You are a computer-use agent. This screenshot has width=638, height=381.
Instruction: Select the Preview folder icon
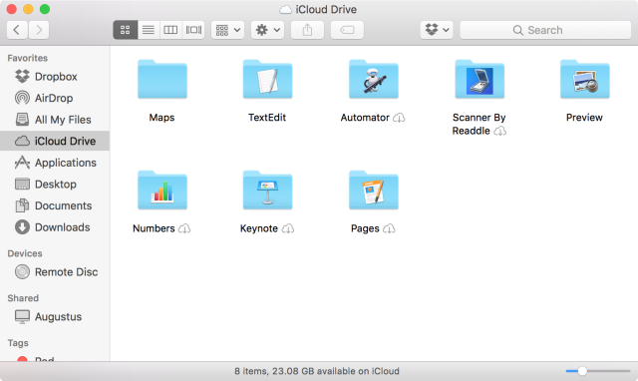click(x=585, y=80)
